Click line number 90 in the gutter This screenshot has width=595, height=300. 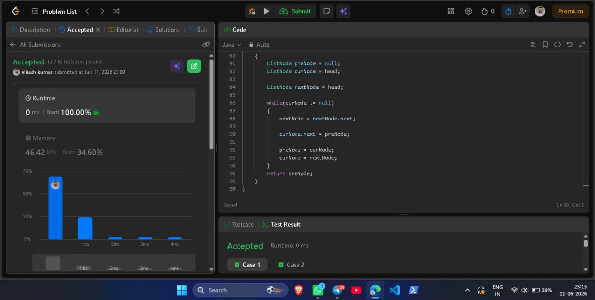[232, 134]
